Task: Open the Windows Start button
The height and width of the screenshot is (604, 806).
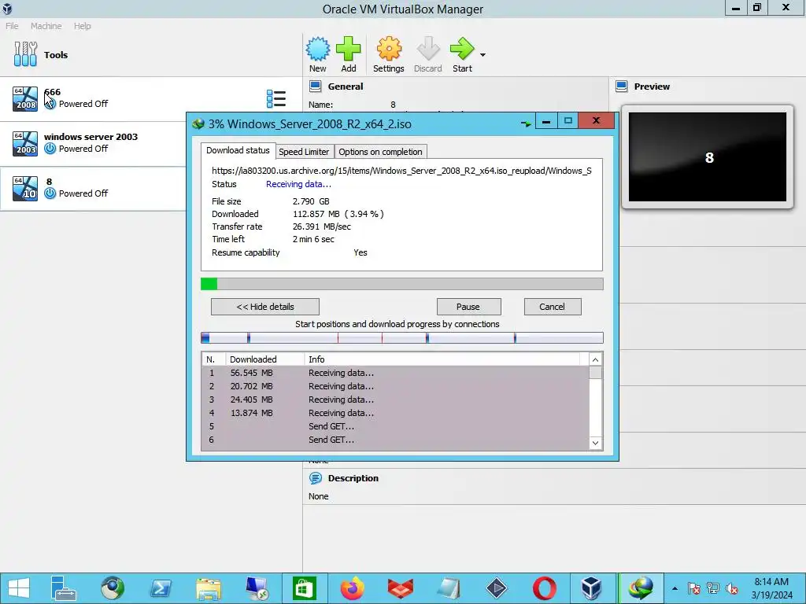Action: pos(19,588)
